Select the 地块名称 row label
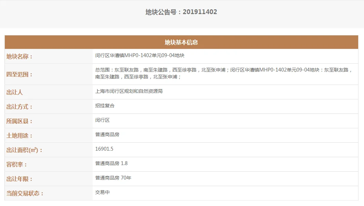The image size is (364, 206). tap(19, 56)
